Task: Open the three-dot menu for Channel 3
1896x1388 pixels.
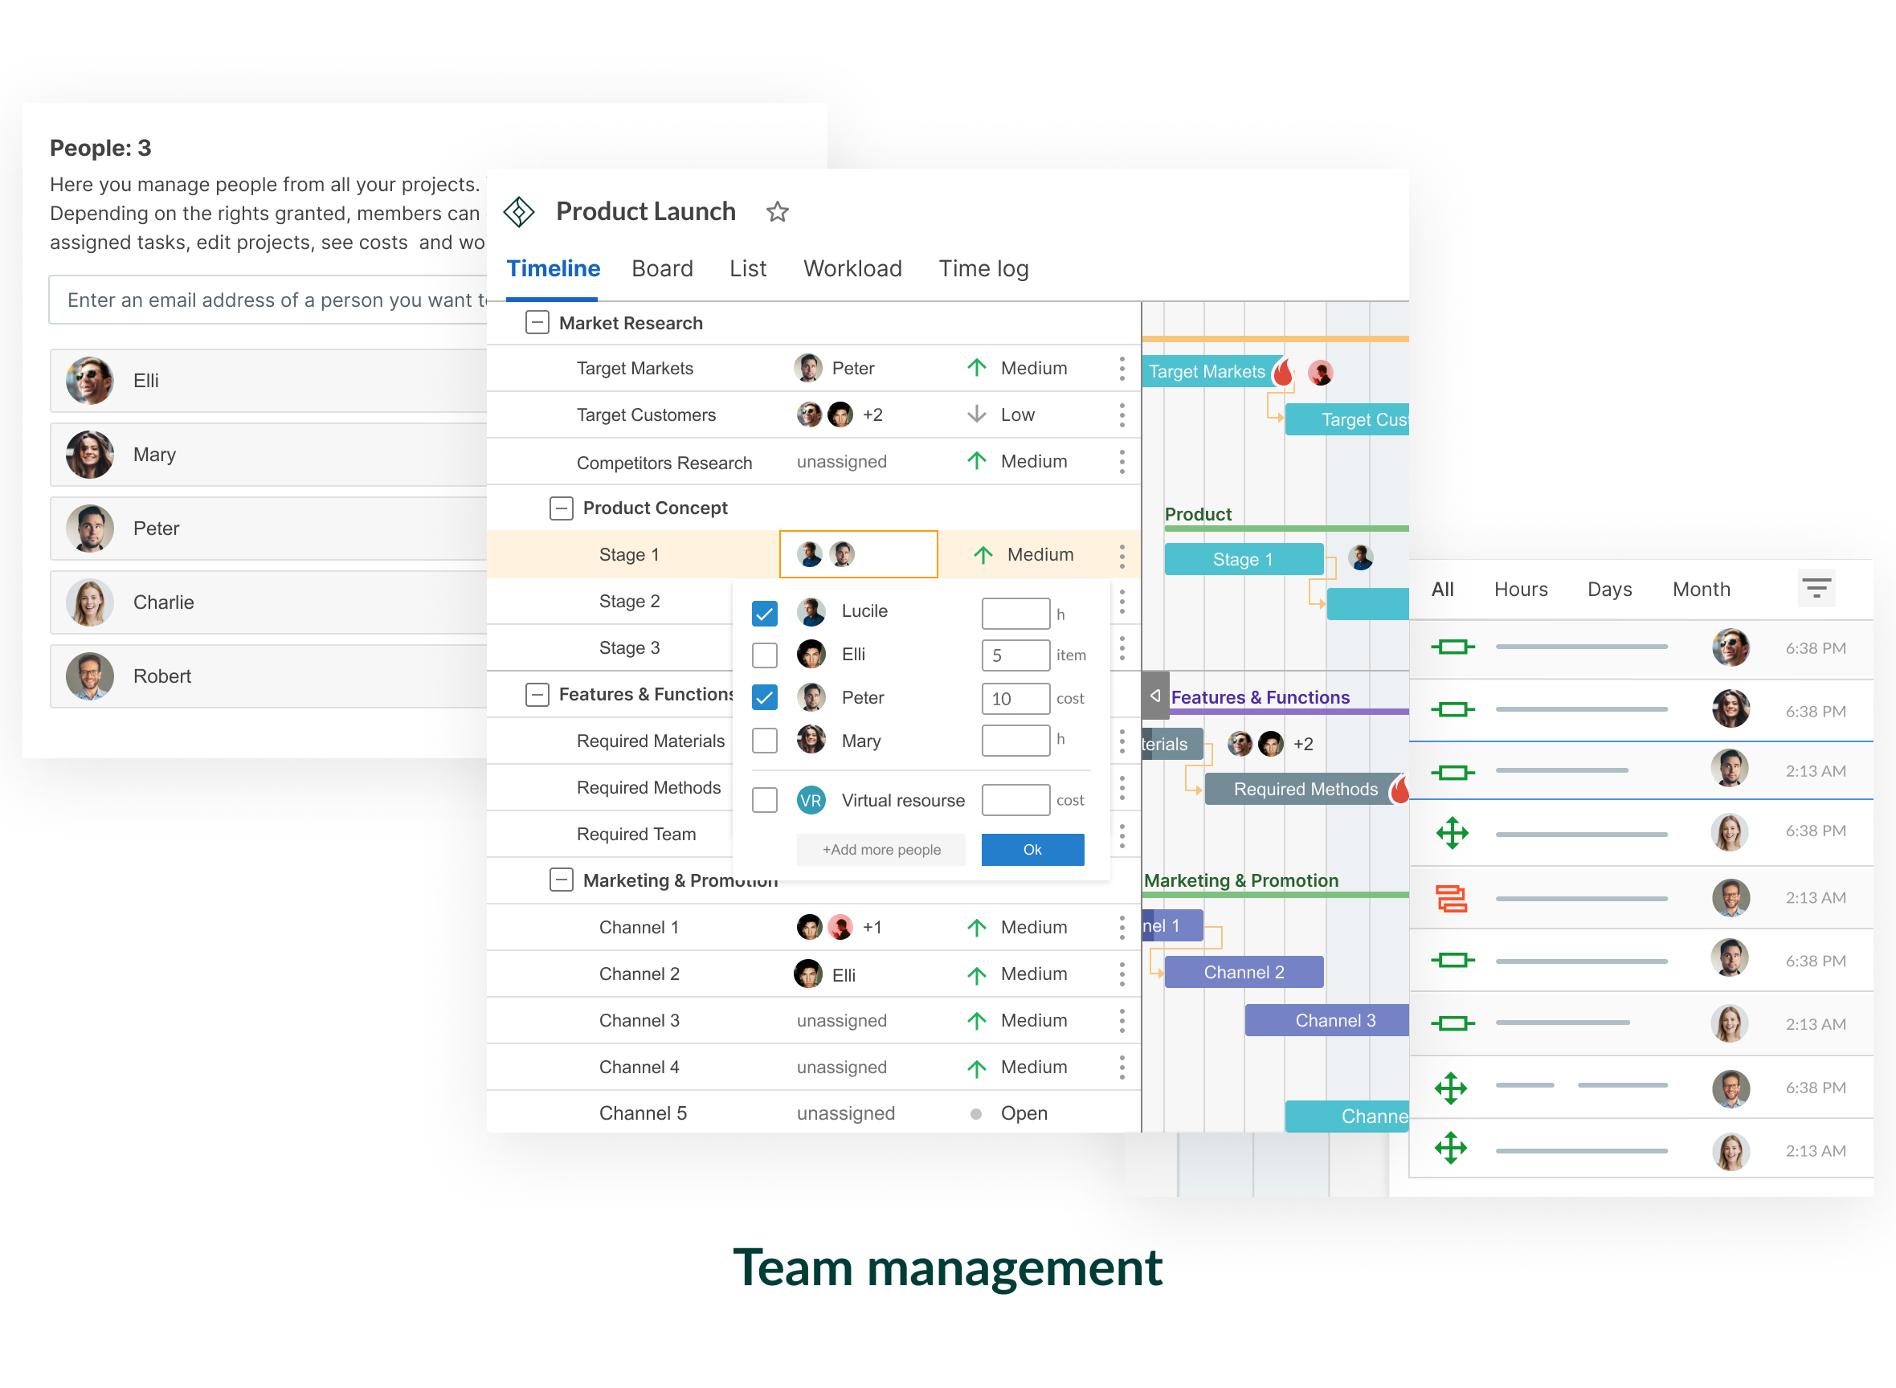Action: 1122,1021
